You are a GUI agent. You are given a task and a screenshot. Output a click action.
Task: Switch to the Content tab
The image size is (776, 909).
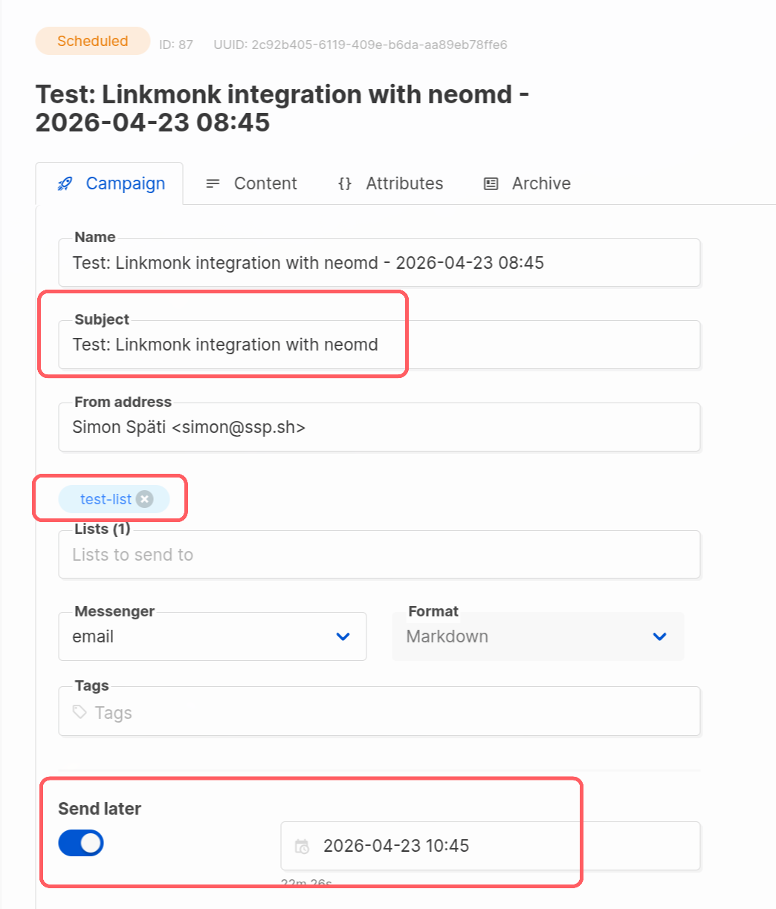[x=265, y=183]
